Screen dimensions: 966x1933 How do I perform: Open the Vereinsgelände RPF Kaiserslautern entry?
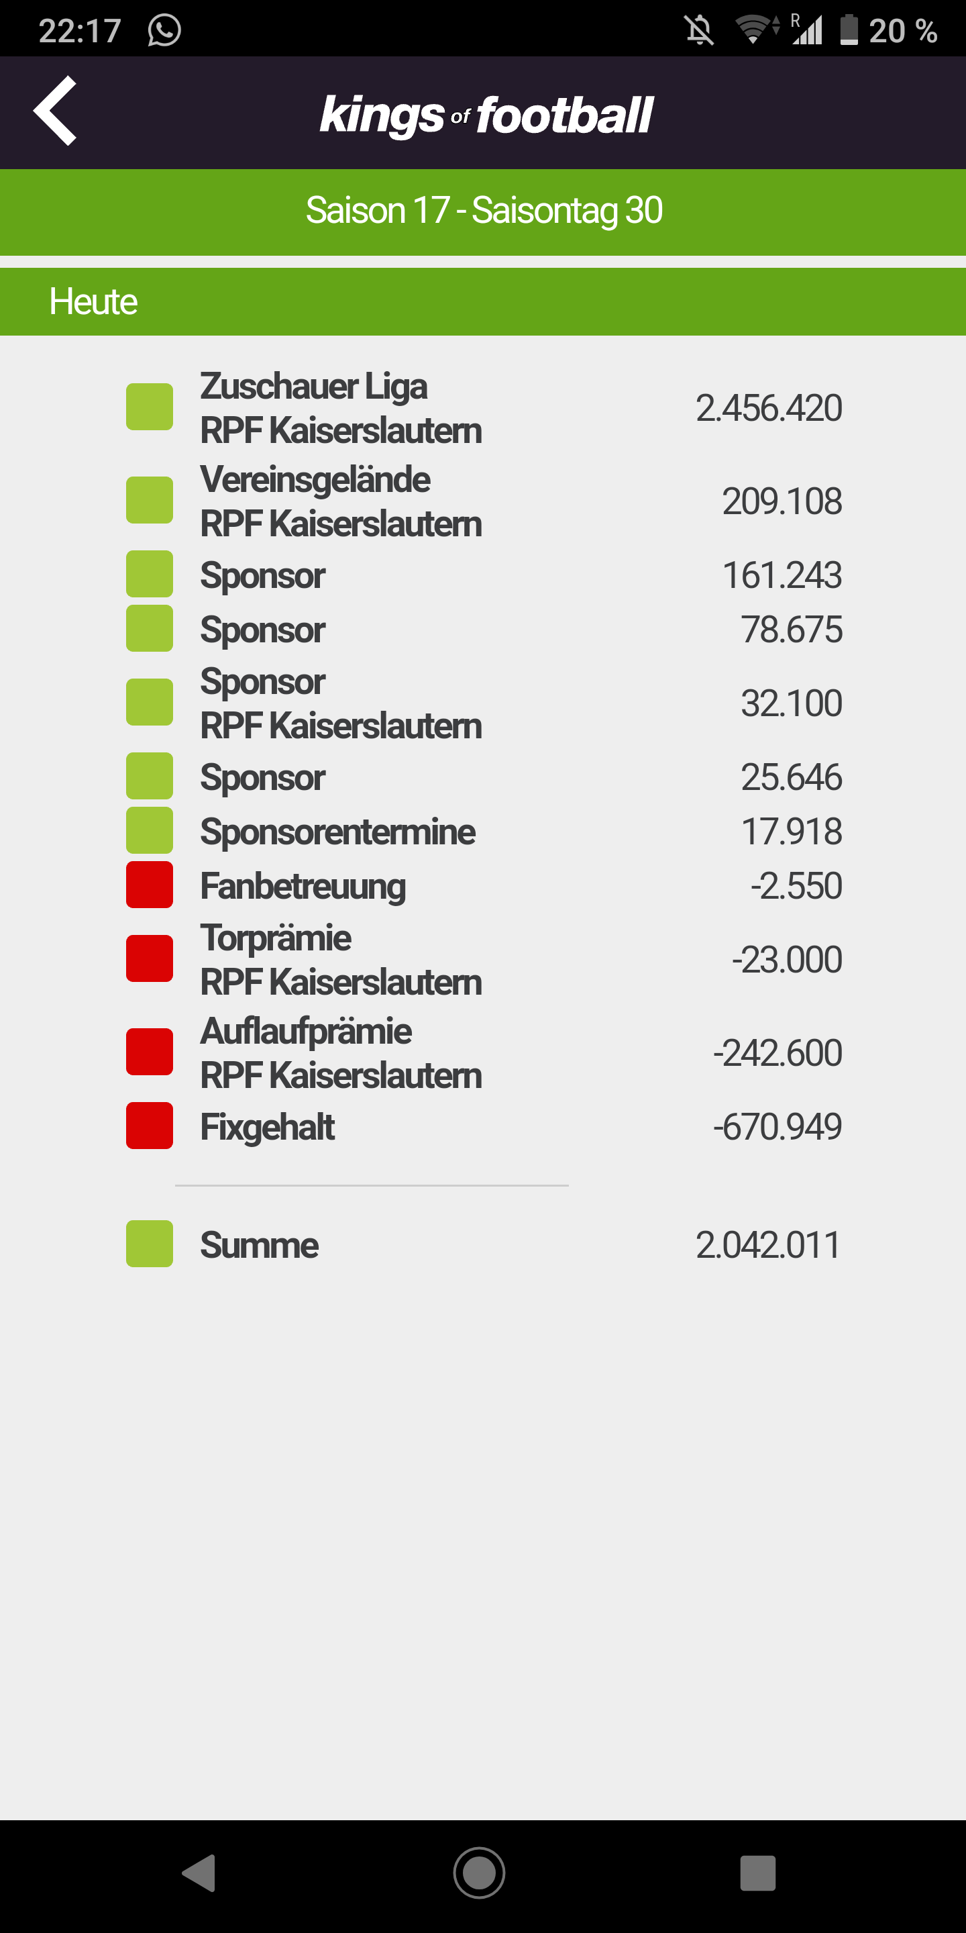point(484,501)
